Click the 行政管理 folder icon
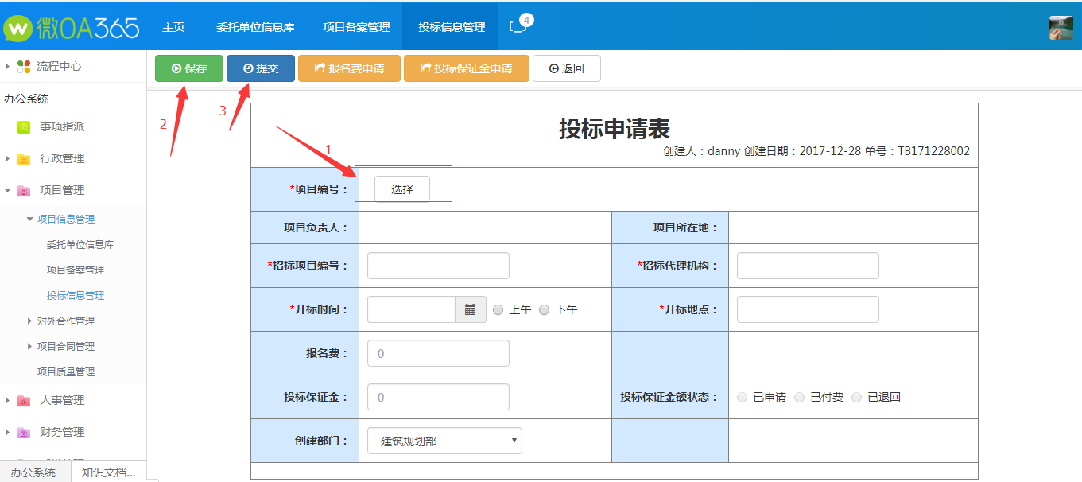The image size is (1082, 482). pyautogui.click(x=24, y=159)
